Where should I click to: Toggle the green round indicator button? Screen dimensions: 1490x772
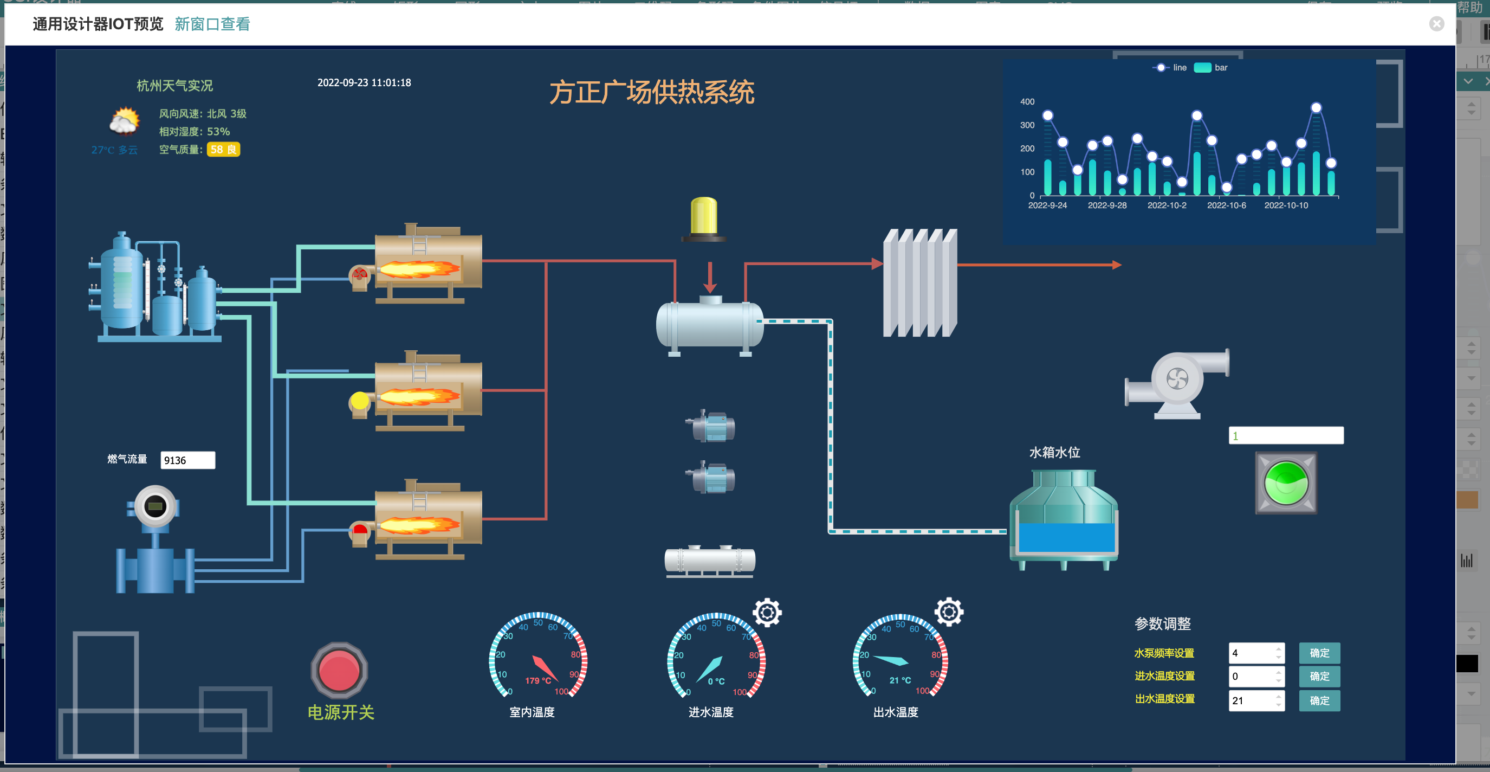tap(1286, 483)
